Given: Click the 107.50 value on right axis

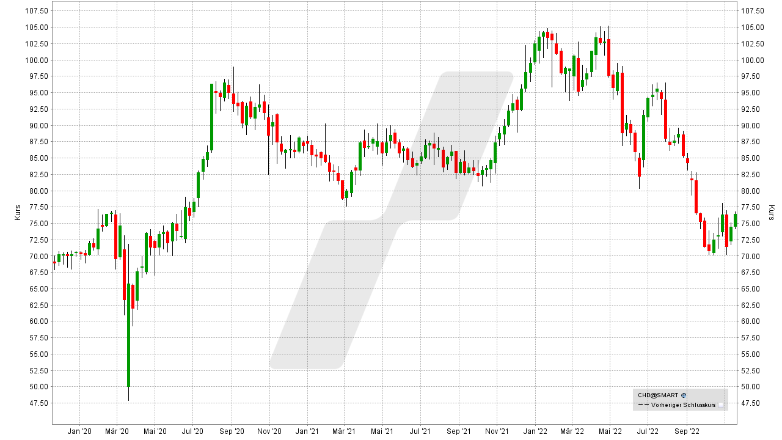Looking at the screenshot, I should pyautogui.click(x=751, y=11).
